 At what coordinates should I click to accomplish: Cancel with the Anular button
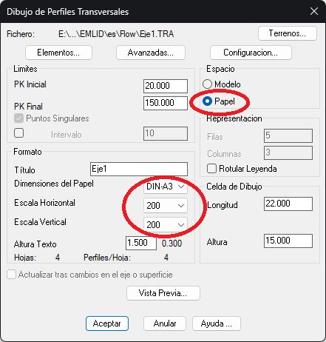click(165, 323)
